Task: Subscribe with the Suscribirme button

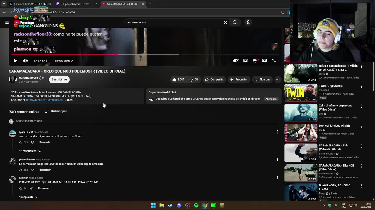Action: tap(59, 79)
